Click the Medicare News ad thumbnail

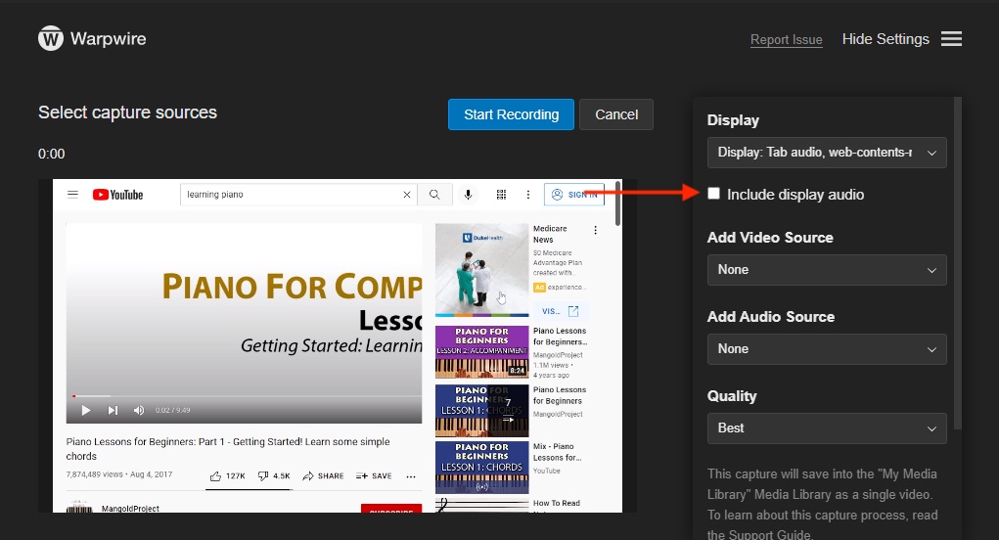(481, 270)
